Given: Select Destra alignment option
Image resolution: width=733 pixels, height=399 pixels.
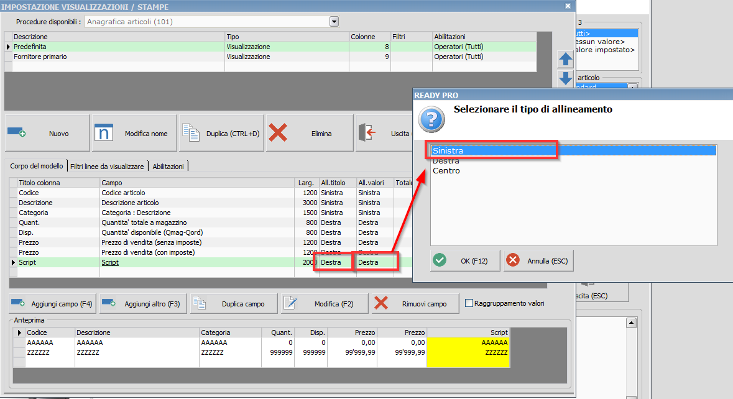Looking at the screenshot, I should click(x=574, y=161).
